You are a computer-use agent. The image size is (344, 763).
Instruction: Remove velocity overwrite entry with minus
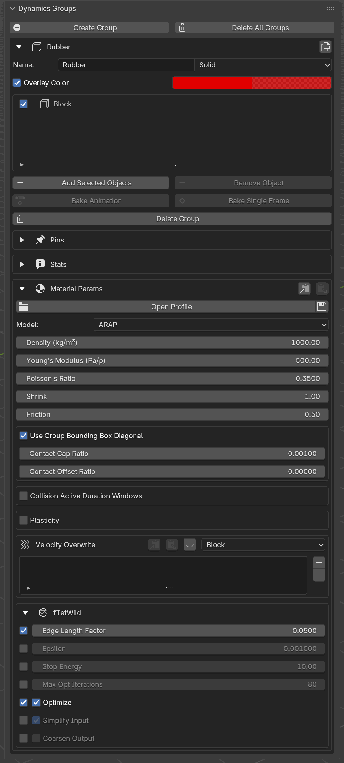pyautogui.click(x=319, y=575)
